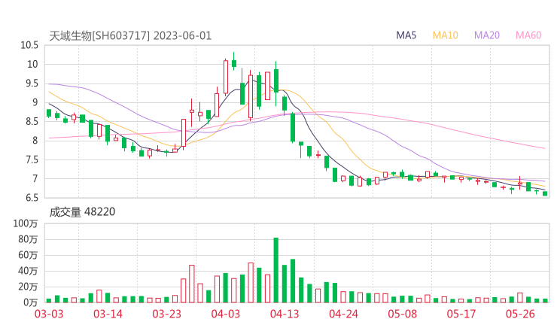
Task: Click the 04-13 date axis label
Action: point(285,314)
